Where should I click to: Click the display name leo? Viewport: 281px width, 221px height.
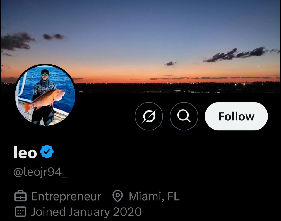tap(25, 153)
